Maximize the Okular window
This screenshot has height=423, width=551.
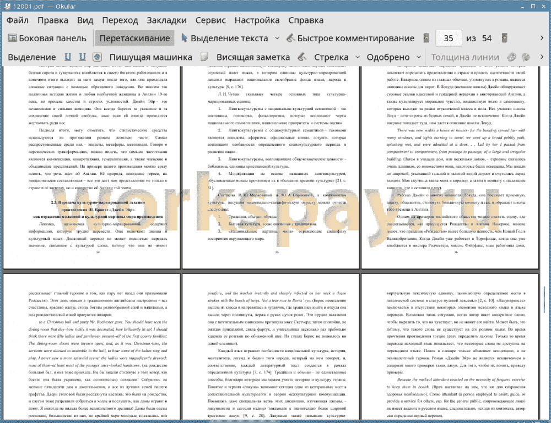click(x=533, y=6)
